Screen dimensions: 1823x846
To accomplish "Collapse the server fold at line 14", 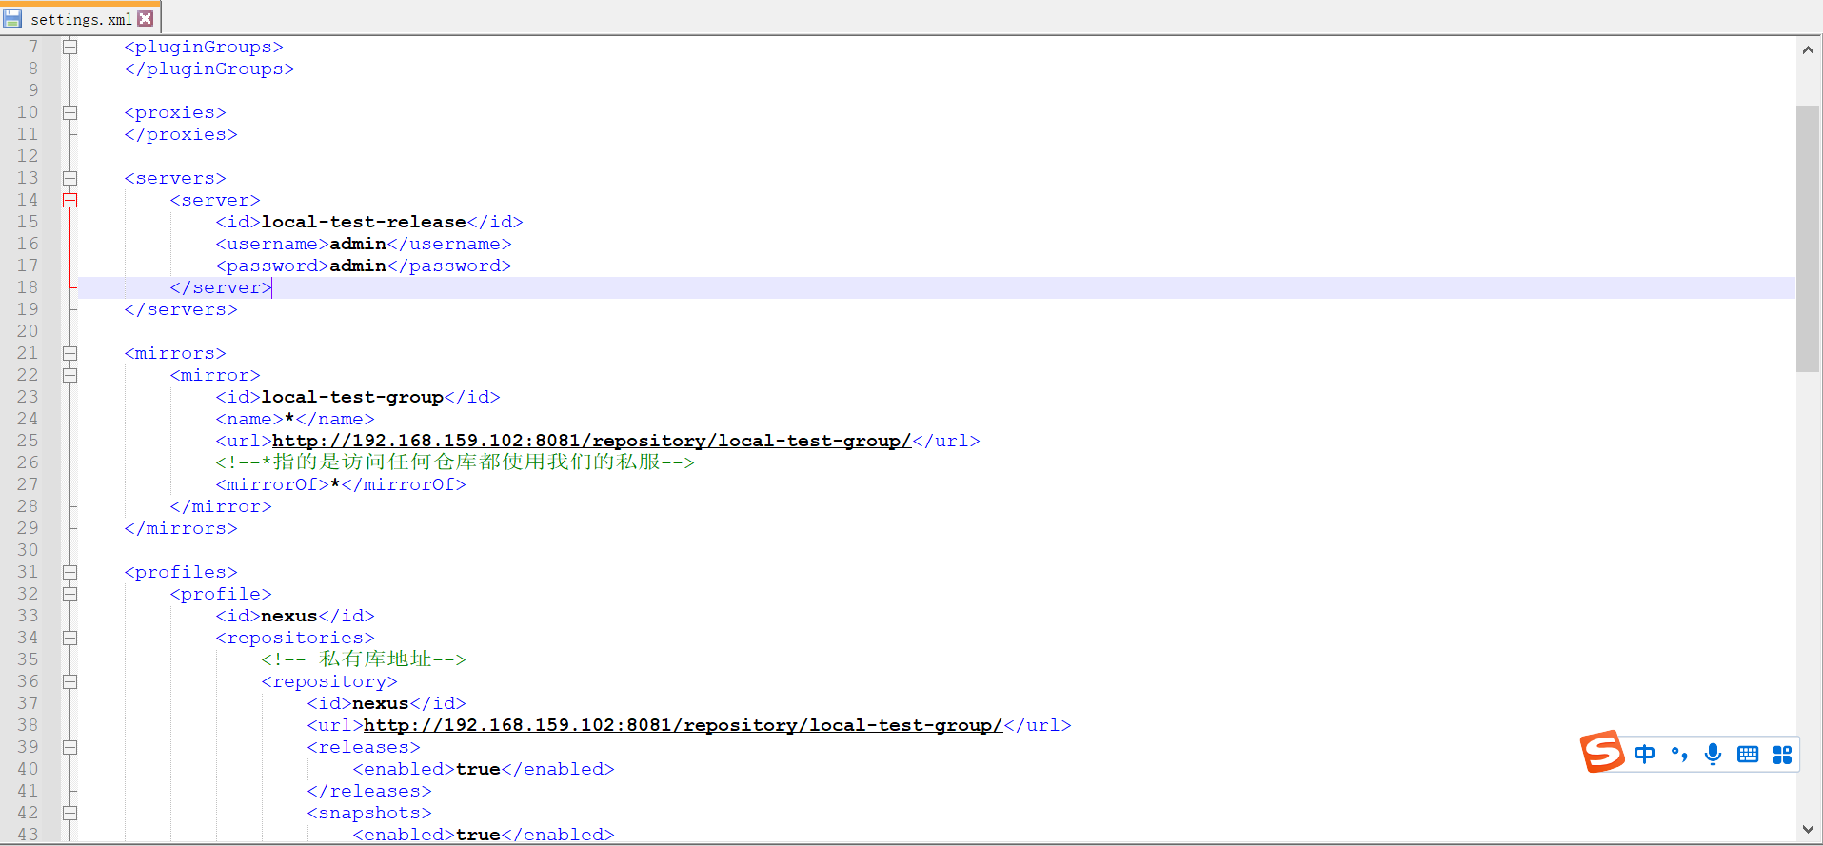I will pos(69,200).
